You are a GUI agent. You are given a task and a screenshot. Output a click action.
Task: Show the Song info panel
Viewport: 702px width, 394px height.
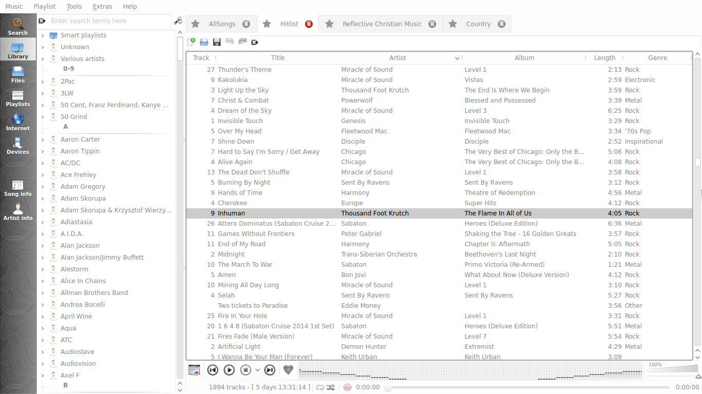[18, 188]
